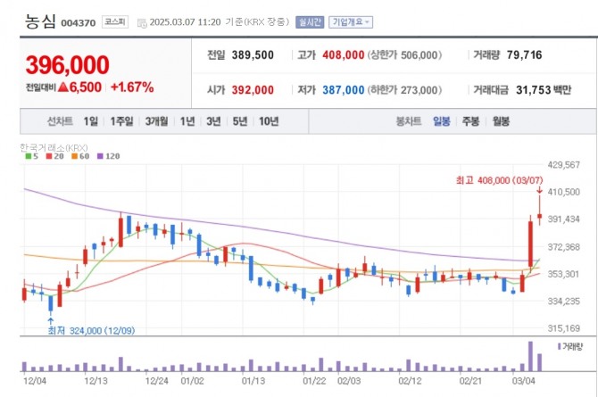
Task: Click the purple 거래량 volume legend icon
Action: coord(559,345)
